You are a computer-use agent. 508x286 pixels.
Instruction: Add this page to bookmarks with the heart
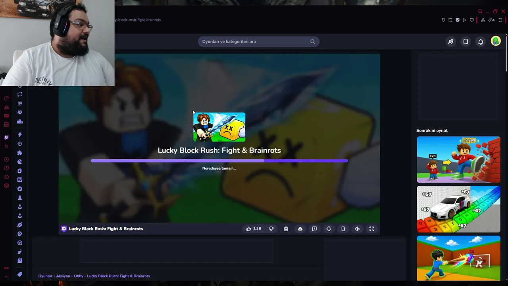point(472,20)
